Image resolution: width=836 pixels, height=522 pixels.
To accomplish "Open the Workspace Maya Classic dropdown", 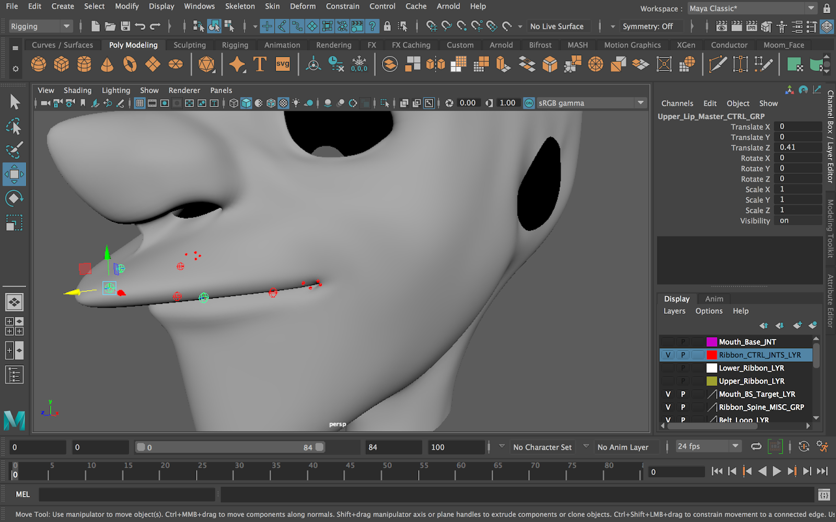I will (751, 8).
